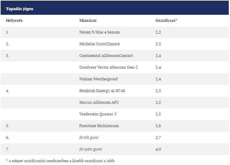Select the Nexen N blue 4 Season row

click(99, 32)
